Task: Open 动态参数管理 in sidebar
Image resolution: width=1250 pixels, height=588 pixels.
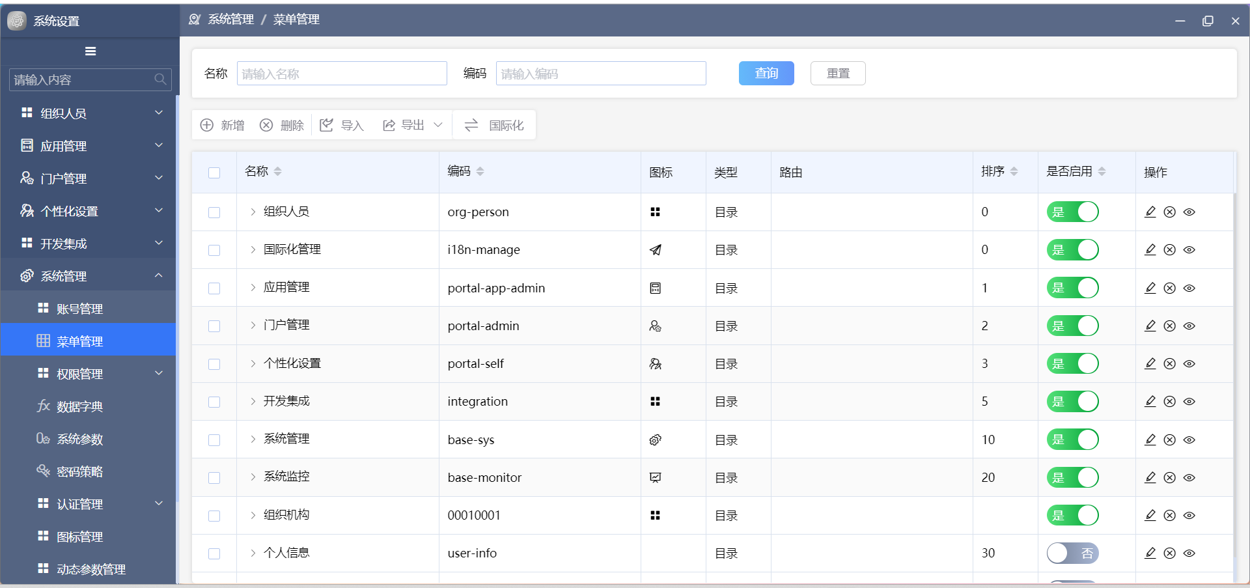Action: pos(89,568)
